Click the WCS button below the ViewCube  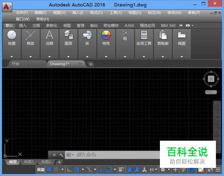pyautogui.click(x=211, y=92)
